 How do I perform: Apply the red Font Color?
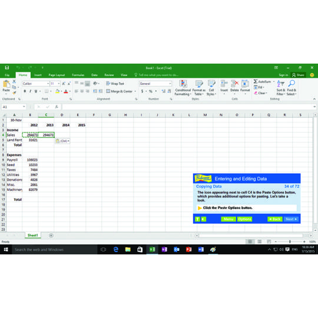pyautogui.click(x=66, y=91)
